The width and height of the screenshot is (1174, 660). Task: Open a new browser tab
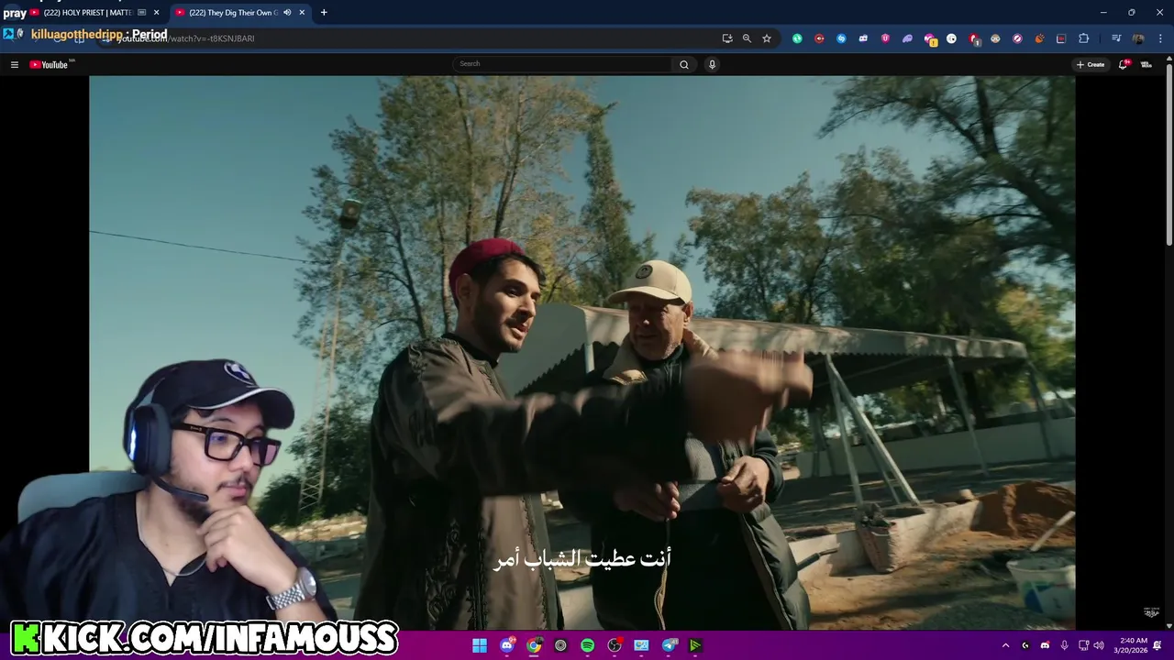click(324, 13)
